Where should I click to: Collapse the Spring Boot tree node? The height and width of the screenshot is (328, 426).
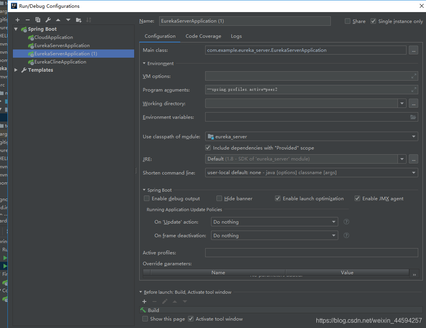pyautogui.click(x=16, y=29)
